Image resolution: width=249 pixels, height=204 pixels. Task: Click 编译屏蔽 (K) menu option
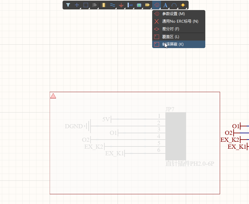(x=173, y=44)
